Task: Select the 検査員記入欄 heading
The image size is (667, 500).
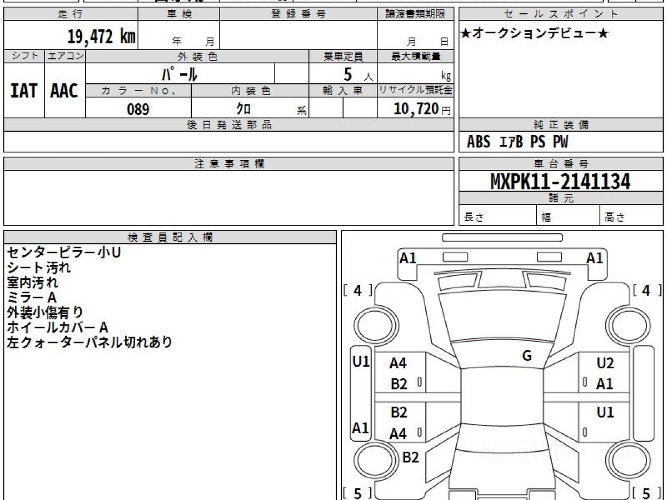Action: (x=170, y=237)
